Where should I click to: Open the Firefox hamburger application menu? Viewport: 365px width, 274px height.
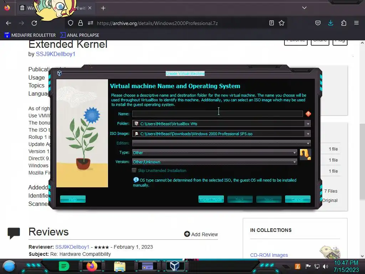pyautogui.click(x=356, y=23)
